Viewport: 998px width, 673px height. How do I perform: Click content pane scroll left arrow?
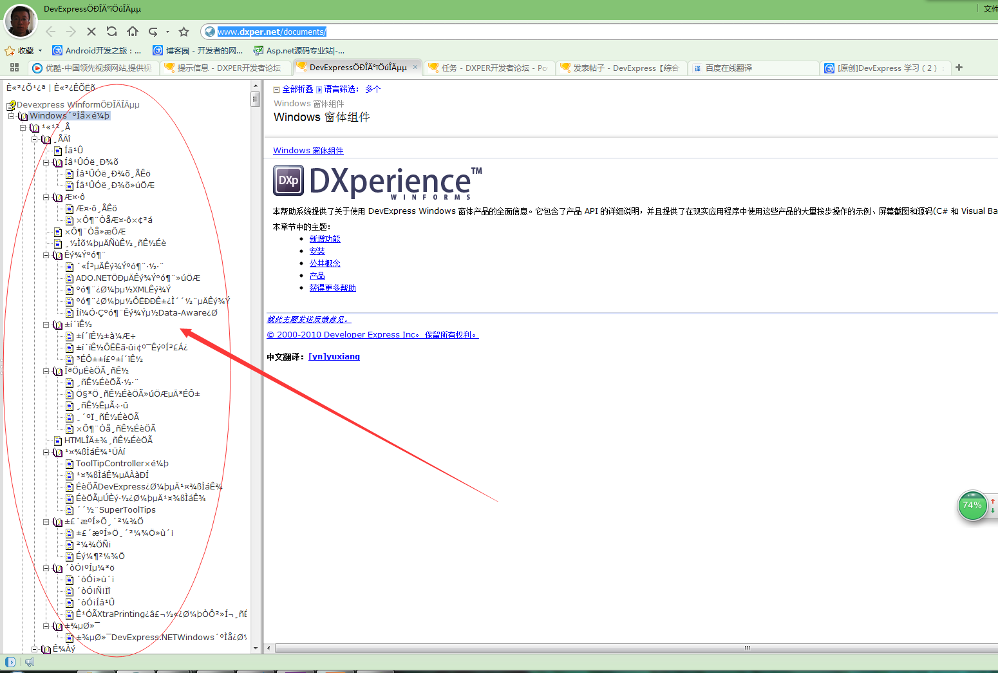pyautogui.click(x=268, y=648)
